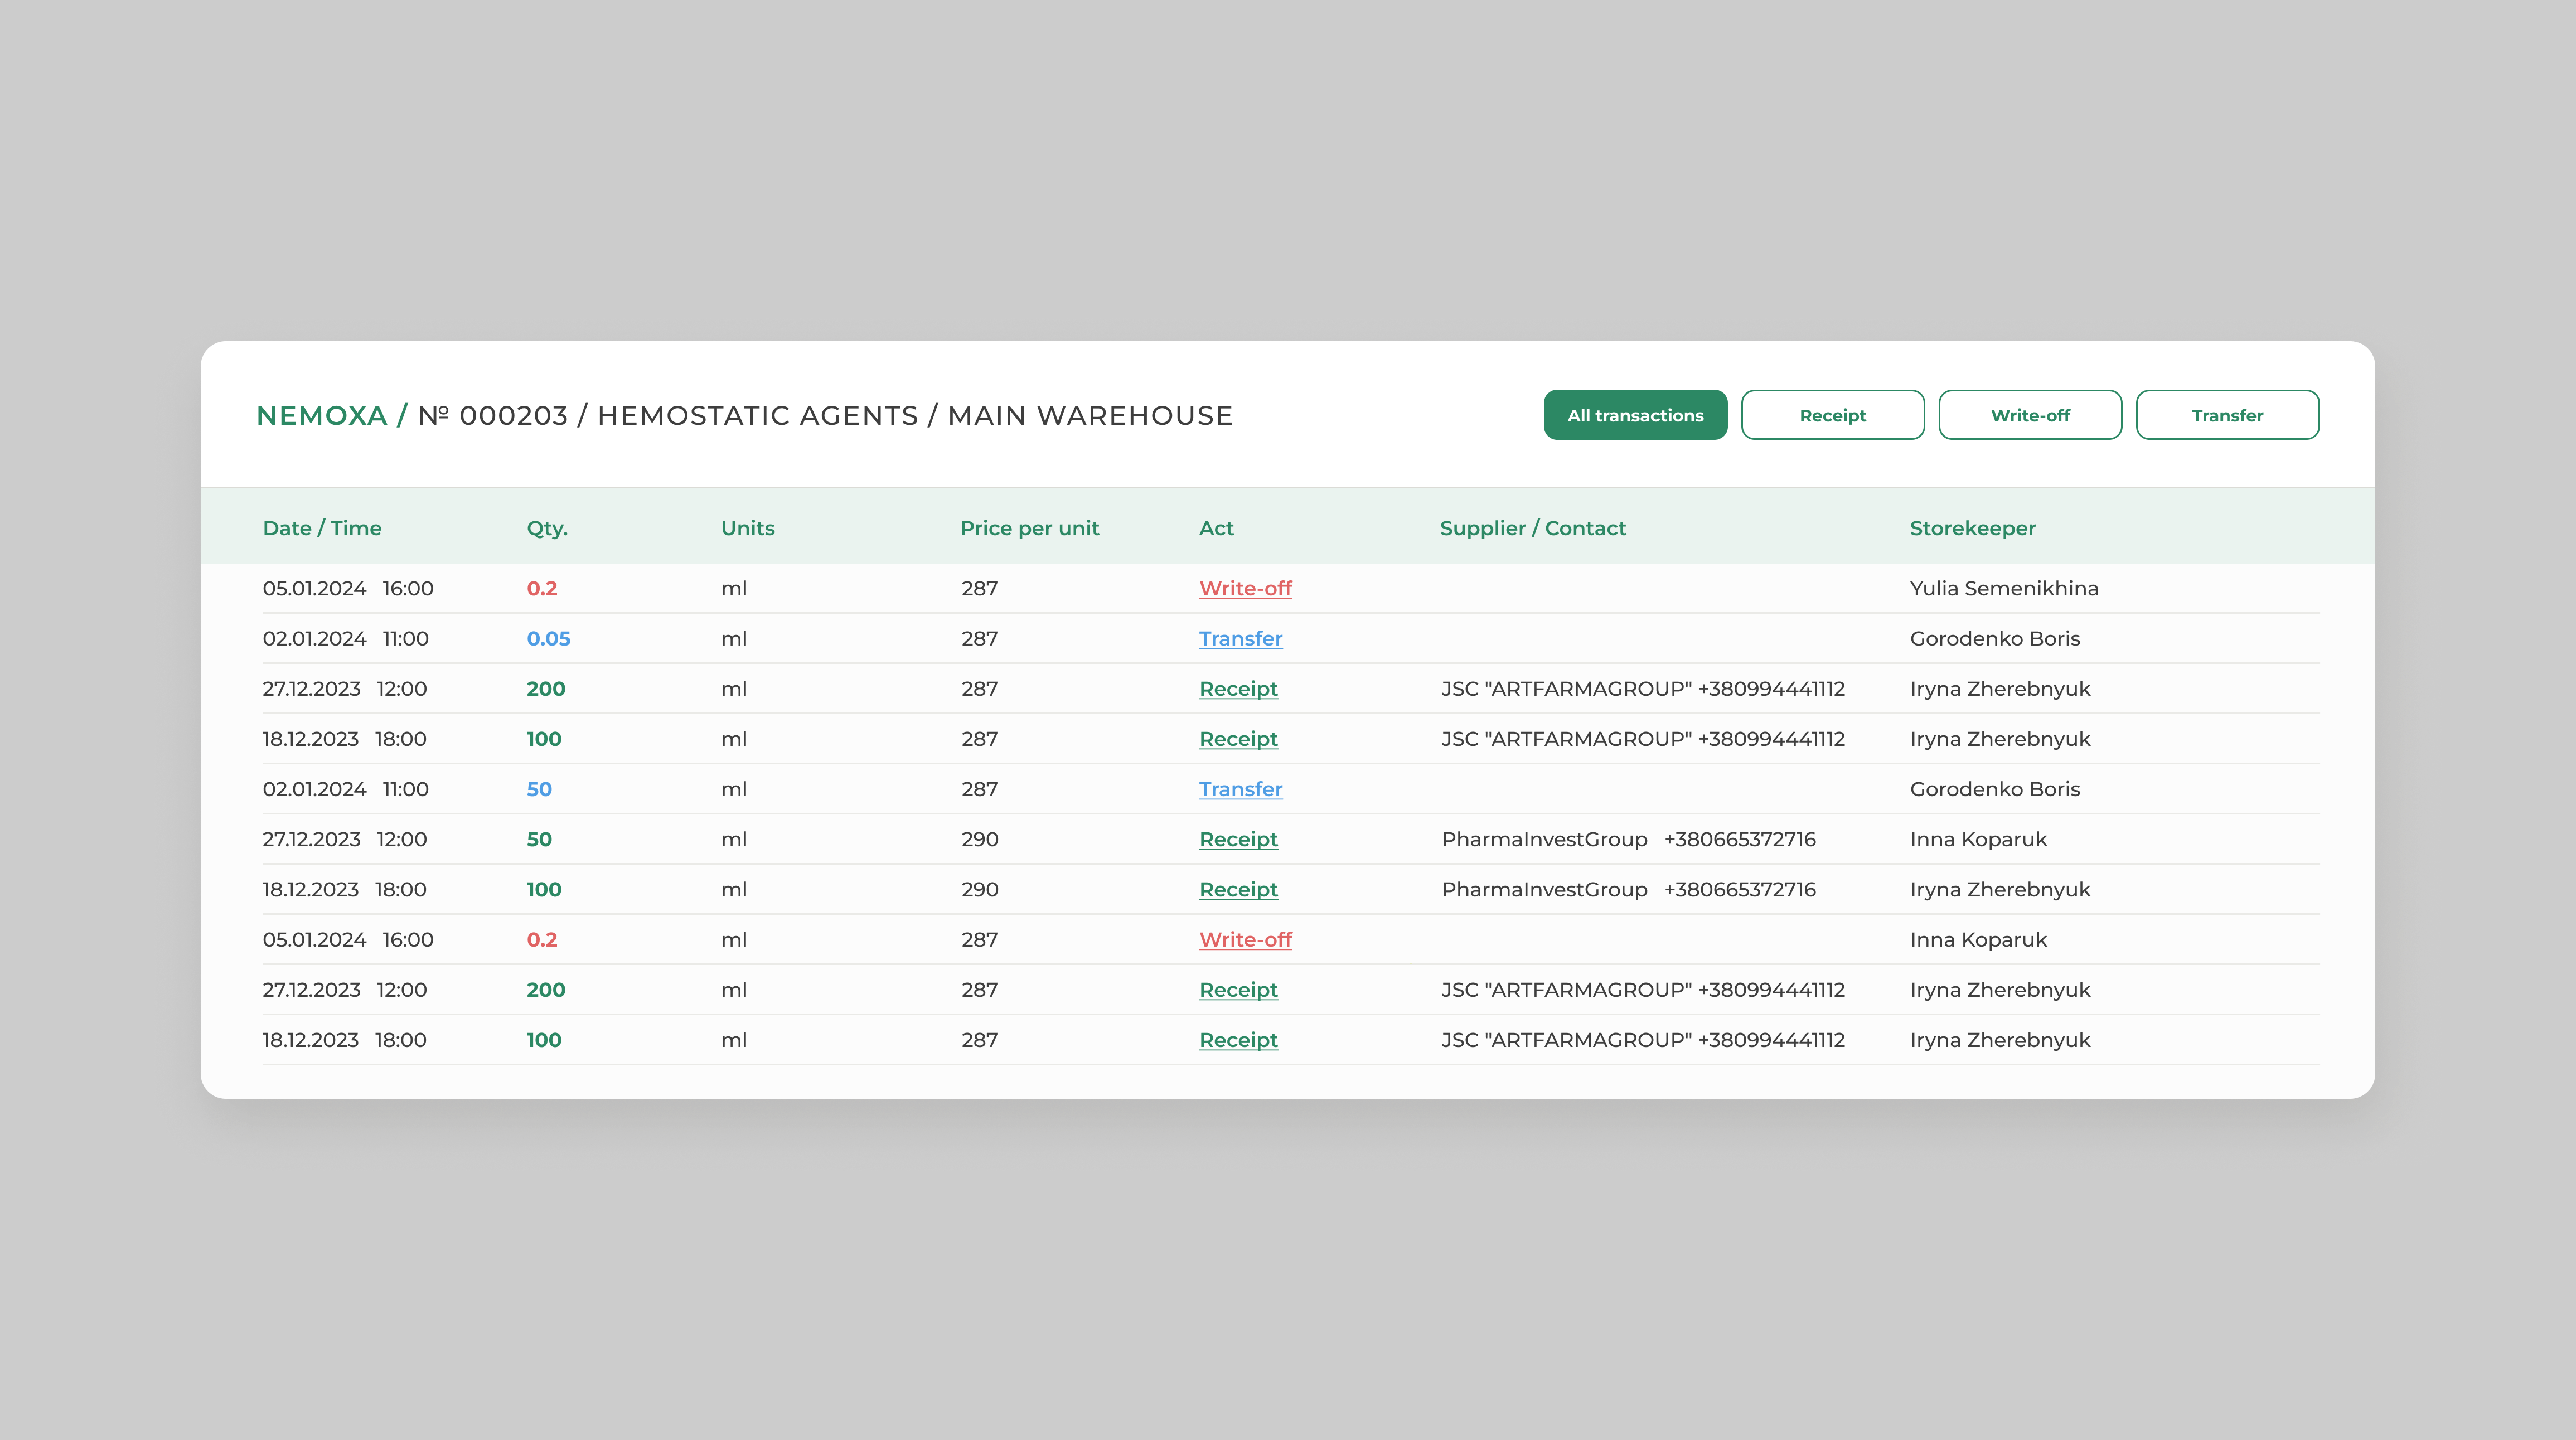Viewport: 2576px width, 1440px height.
Task: Click the Storekeeper column header
Action: pyautogui.click(x=1972, y=528)
